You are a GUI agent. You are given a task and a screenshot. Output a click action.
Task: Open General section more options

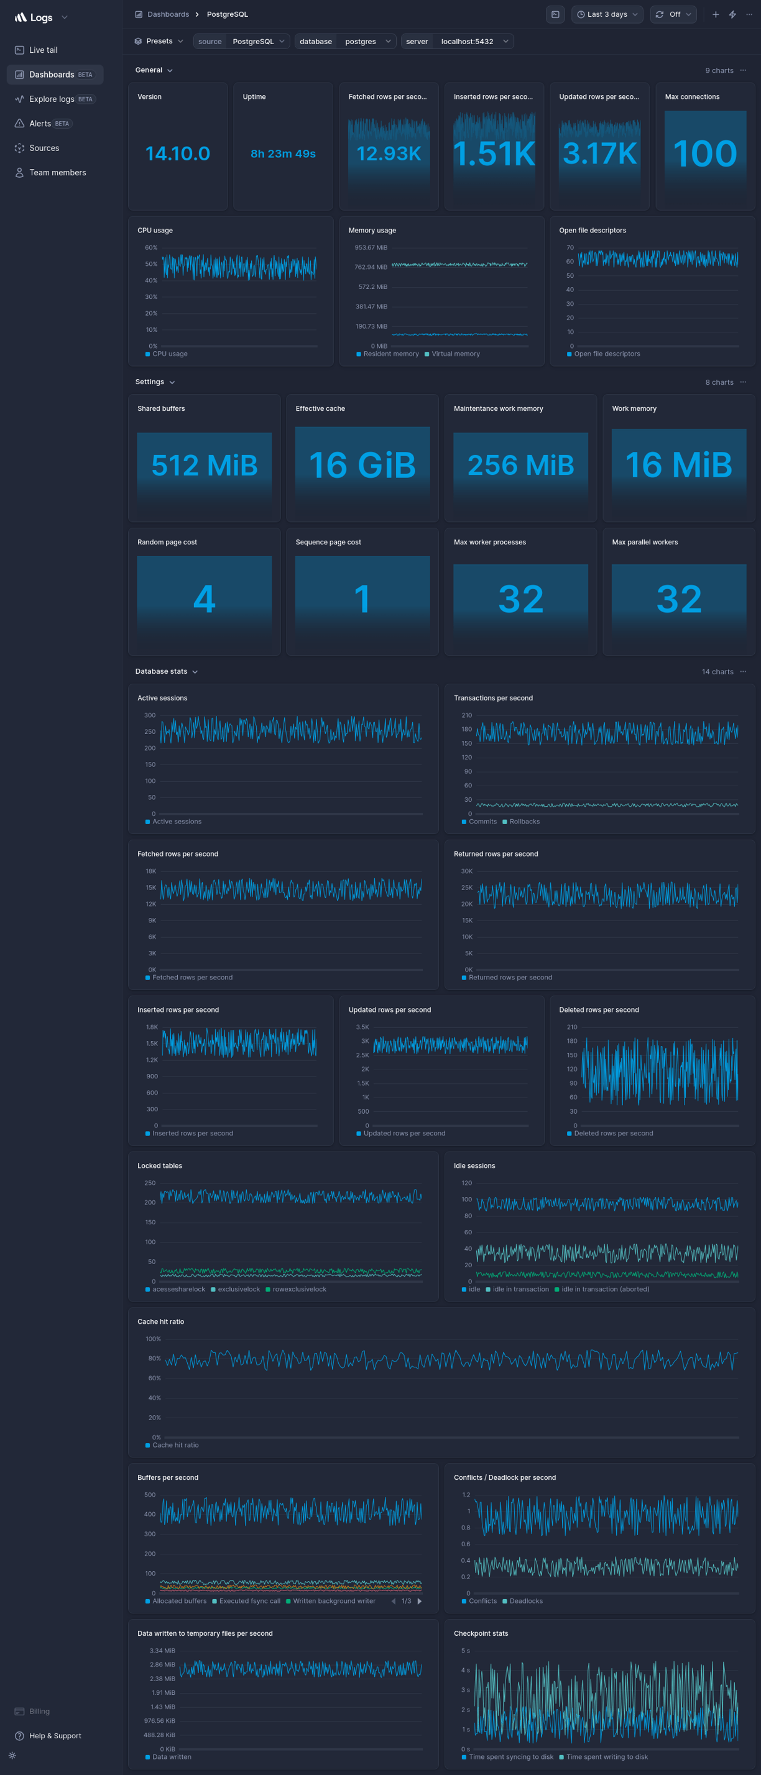(743, 70)
